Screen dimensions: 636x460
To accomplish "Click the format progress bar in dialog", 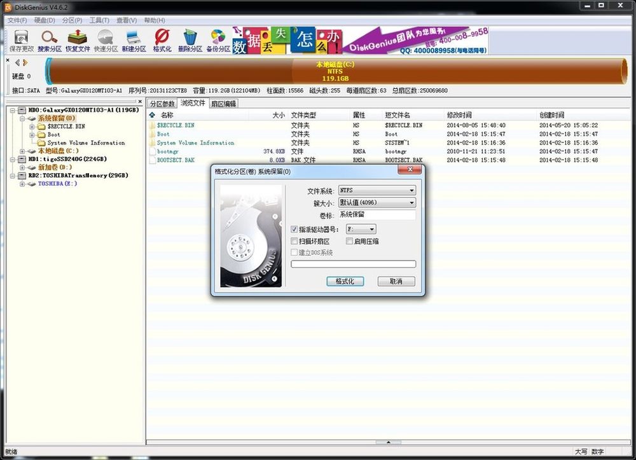I will (353, 264).
